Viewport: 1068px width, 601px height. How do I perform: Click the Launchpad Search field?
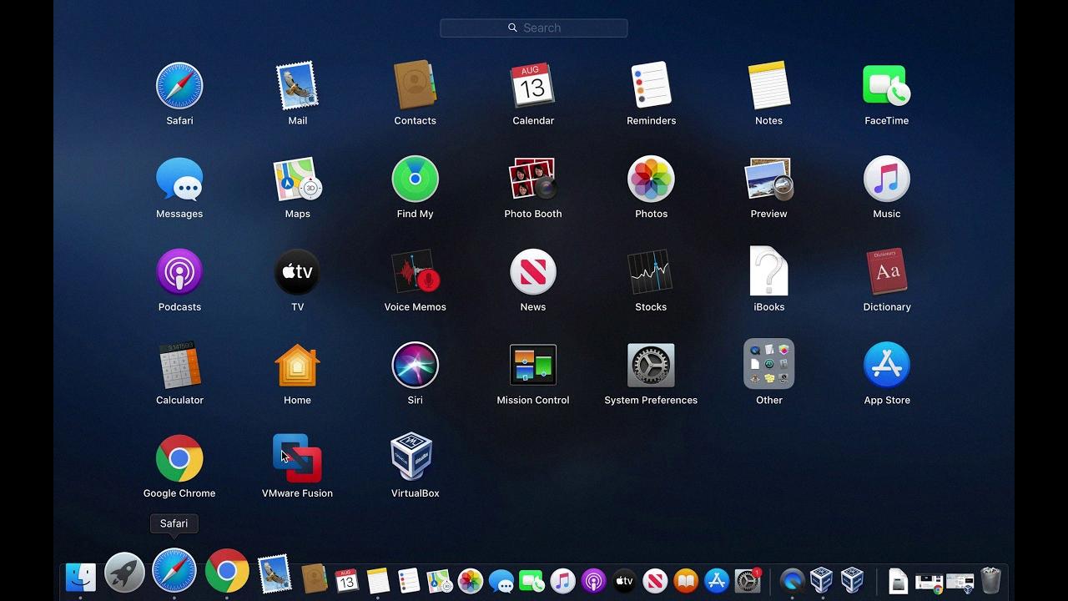[x=534, y=28]
